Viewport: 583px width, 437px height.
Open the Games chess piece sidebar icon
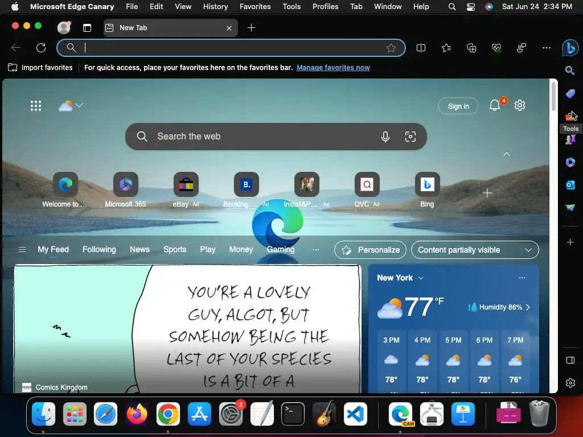pyautogui.click(x=570, y=139)
